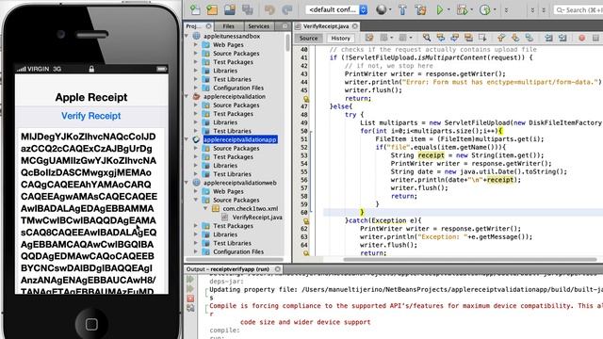This screenshot has width=603, height=339.
Task: Click the Projects panel vertical scrollbar
Action: click(287, 42)
